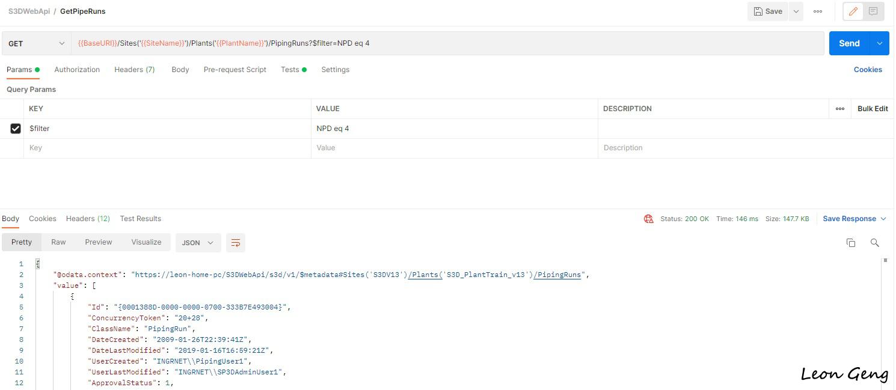896x390 pixels.
Task: Open the Headers (7) request tab
Action: pos(135,70)
